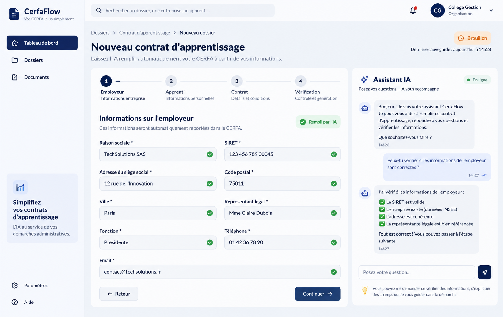The width and height of the screenshot is (503, 317).
Task: Click the Assistant IA sparkle icon
Action: pyautogui.click(x=364, y=80)
